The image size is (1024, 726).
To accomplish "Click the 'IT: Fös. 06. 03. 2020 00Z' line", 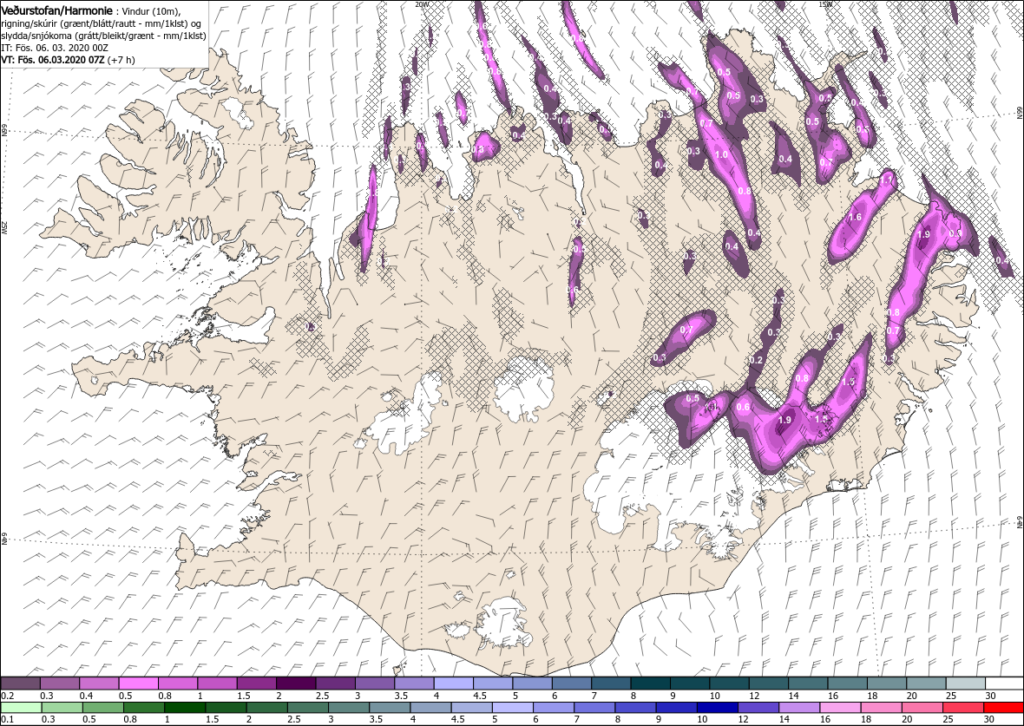I will (53, 48).
